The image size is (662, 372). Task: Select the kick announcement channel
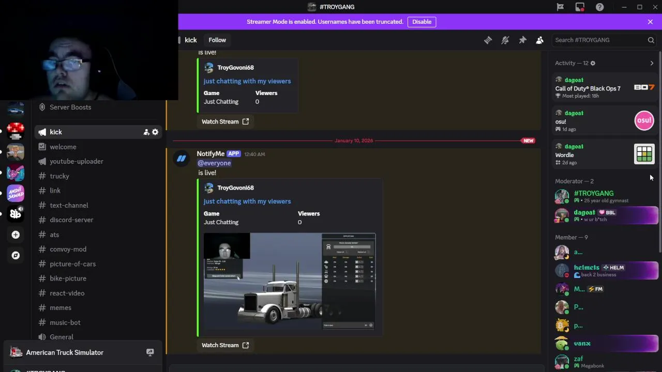point(98,132)
